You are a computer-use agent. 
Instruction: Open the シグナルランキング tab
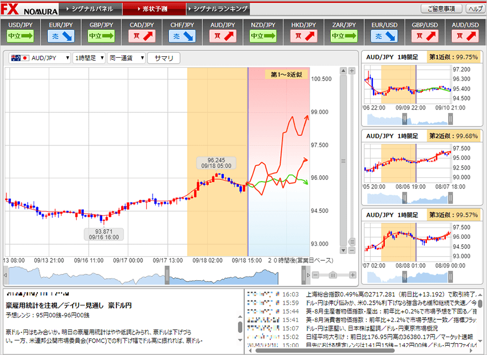(219, 9)
